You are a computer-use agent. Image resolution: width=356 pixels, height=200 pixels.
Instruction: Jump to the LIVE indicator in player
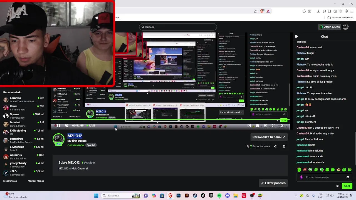click(91, 126)
